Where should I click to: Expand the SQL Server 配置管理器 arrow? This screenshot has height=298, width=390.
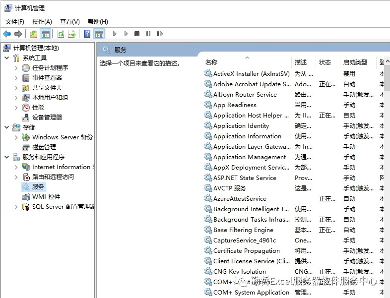pos(16,207)
